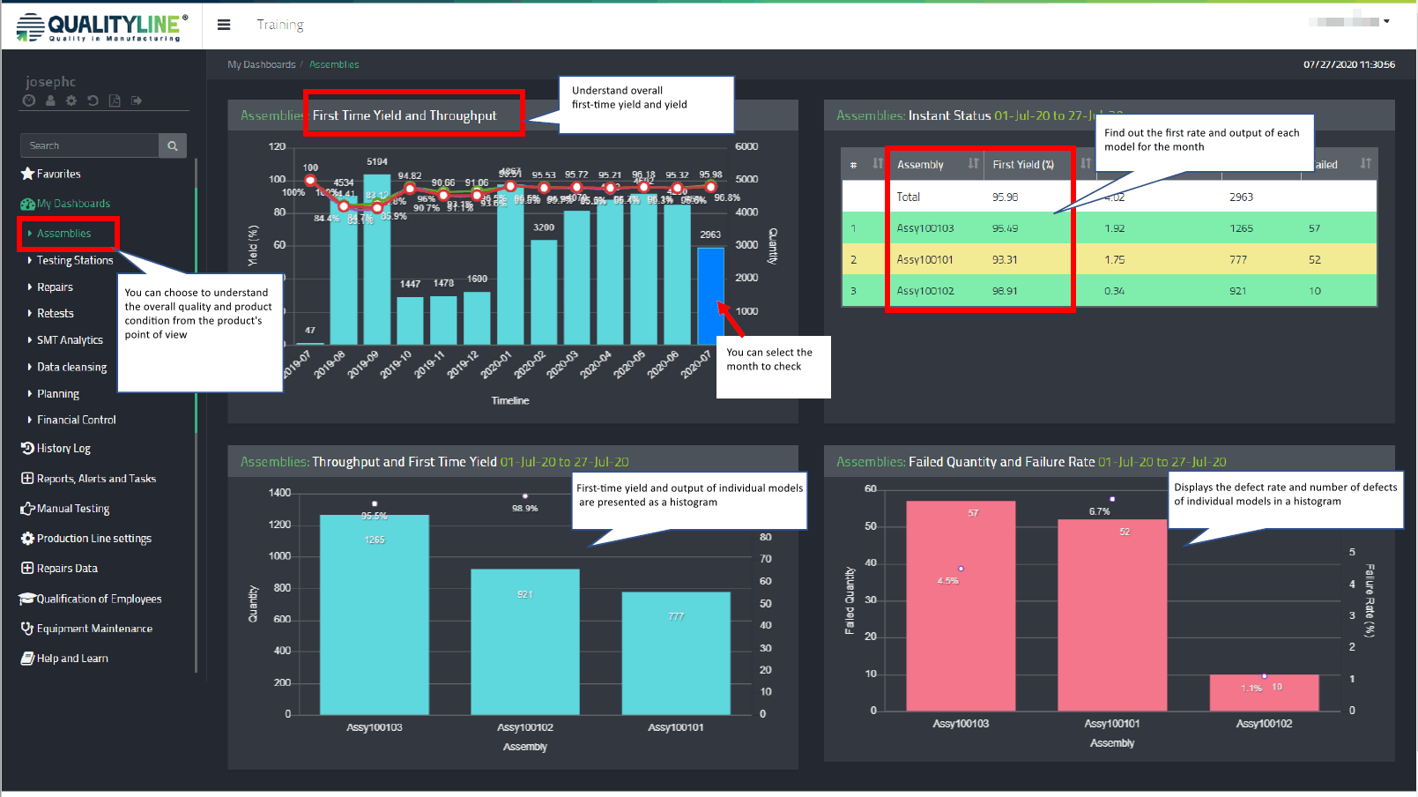Expand the SMT Analytics arrow
Viewport: 1418px width, 797px height.
pyautogui.click(x=29, y=339)
